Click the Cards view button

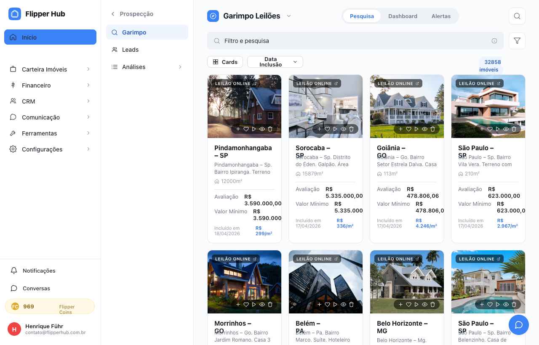click(x=225, y=62)
